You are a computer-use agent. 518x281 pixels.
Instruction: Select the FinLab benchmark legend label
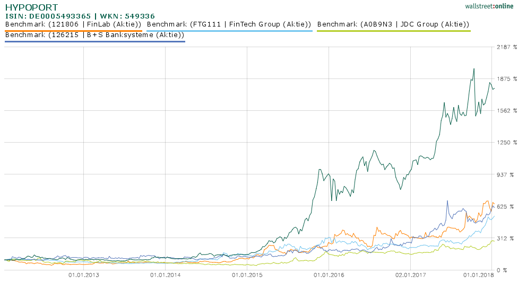pos(73,24)
